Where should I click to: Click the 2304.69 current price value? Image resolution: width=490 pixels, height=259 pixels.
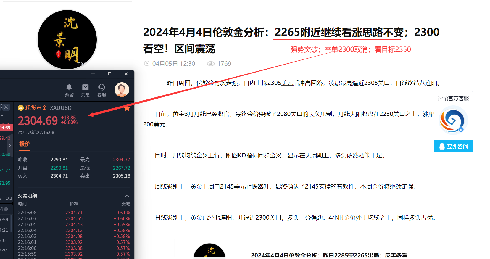(x=38, y=120)
